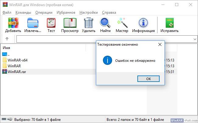This screenshot has width=198, height=123.
Task: Open the Команды menu
Action: [x=23, y=12]
